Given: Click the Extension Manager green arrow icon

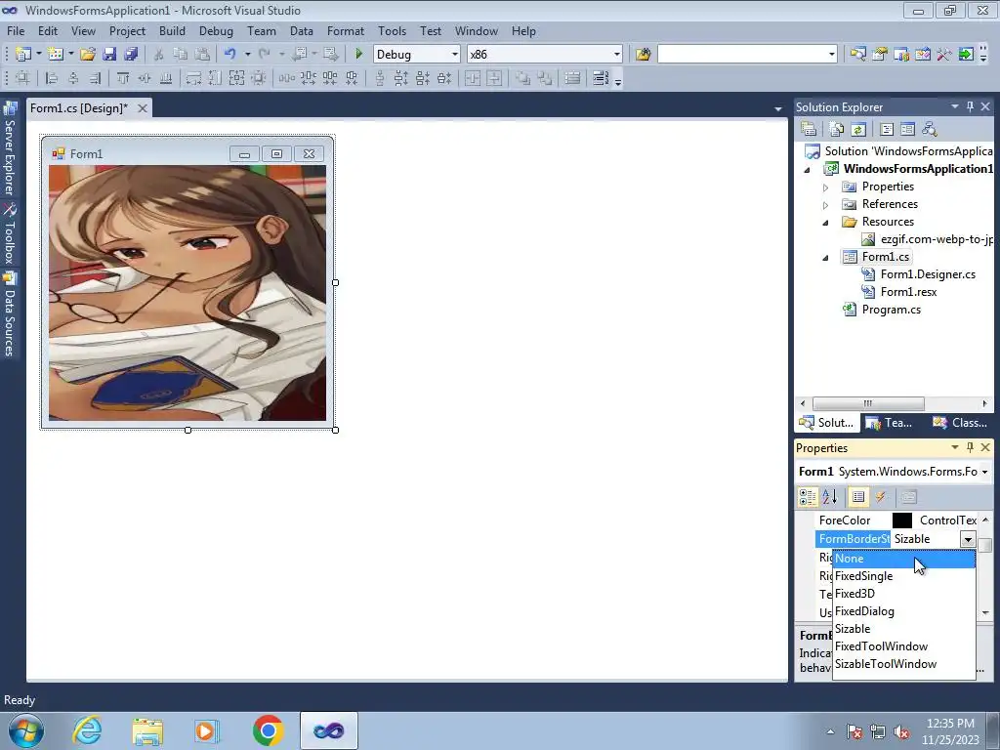Looking at the screenshot, I should pos(966,55).
